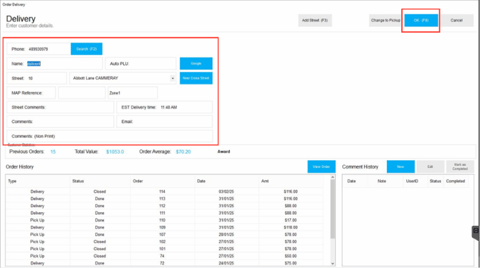
Task: Select order 109 row
Action: pos(164,227)
